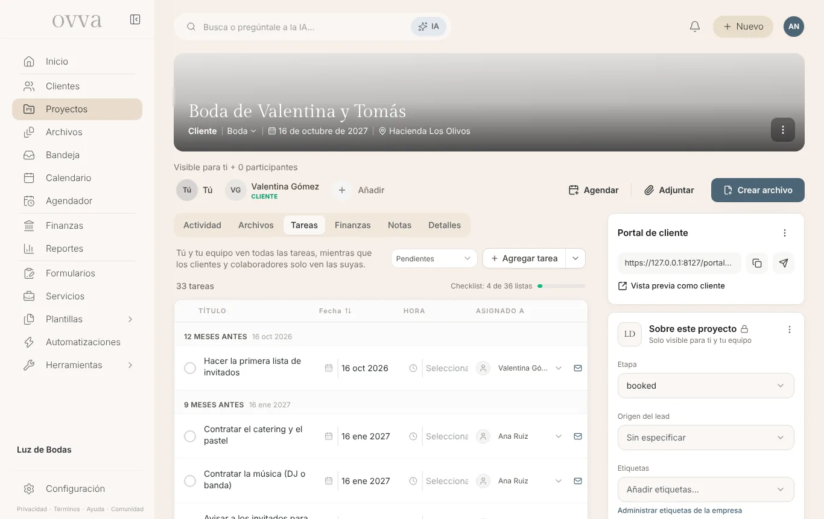Click Adjuntar button
The height and width of the screenshot is (519, 824).
pos(669,190)
